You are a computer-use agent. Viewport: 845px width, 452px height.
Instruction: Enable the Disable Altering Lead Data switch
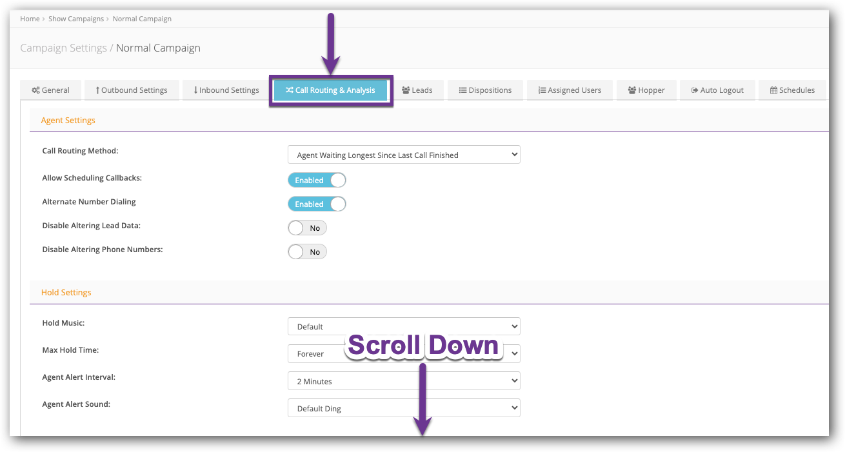pos(307,228)
